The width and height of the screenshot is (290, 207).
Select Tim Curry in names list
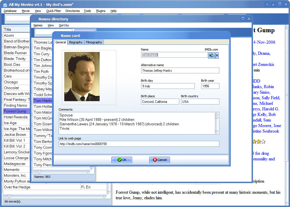coord(43,54)
